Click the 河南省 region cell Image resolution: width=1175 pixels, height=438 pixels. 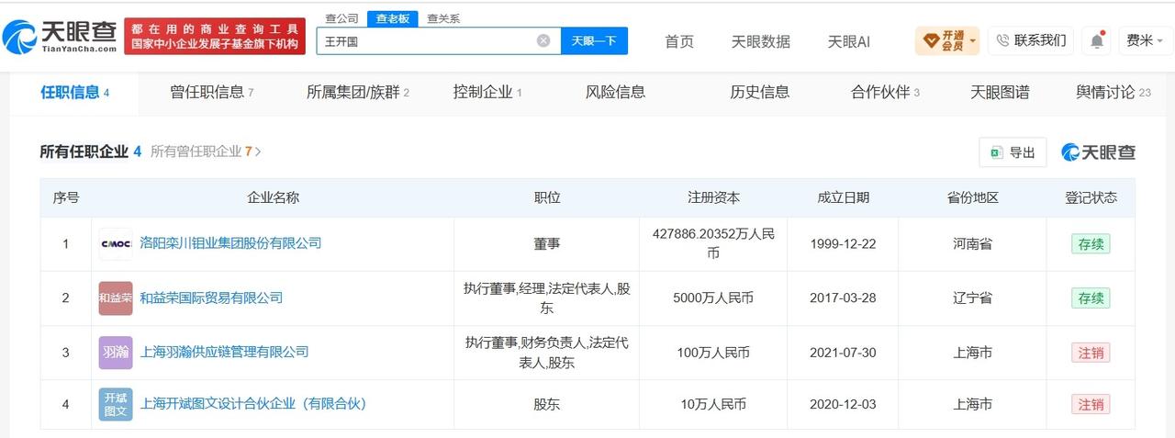[973, 243]
